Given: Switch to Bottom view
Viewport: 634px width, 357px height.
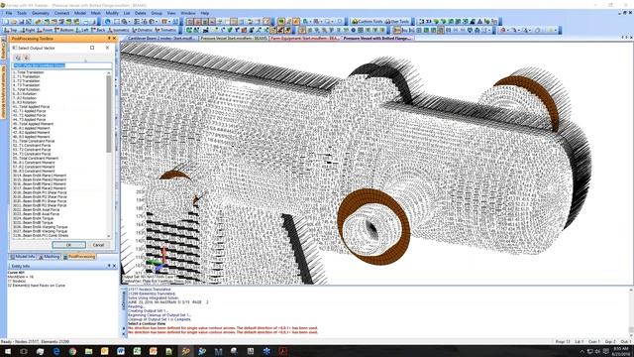Looking at the screenshot, I should pyautogui.click(x=63, y=30).
